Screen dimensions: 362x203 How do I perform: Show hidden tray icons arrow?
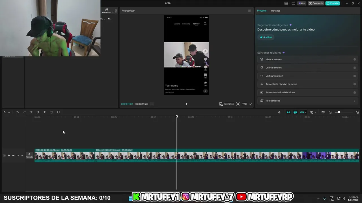318,198
